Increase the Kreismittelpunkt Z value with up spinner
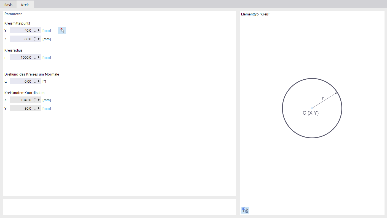This screenshot has height=218, width=387. tap(35, 37)
